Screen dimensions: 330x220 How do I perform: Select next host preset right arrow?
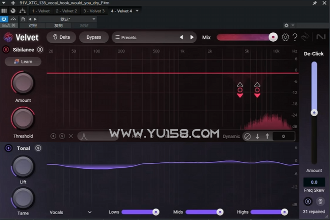click(35, 19)
